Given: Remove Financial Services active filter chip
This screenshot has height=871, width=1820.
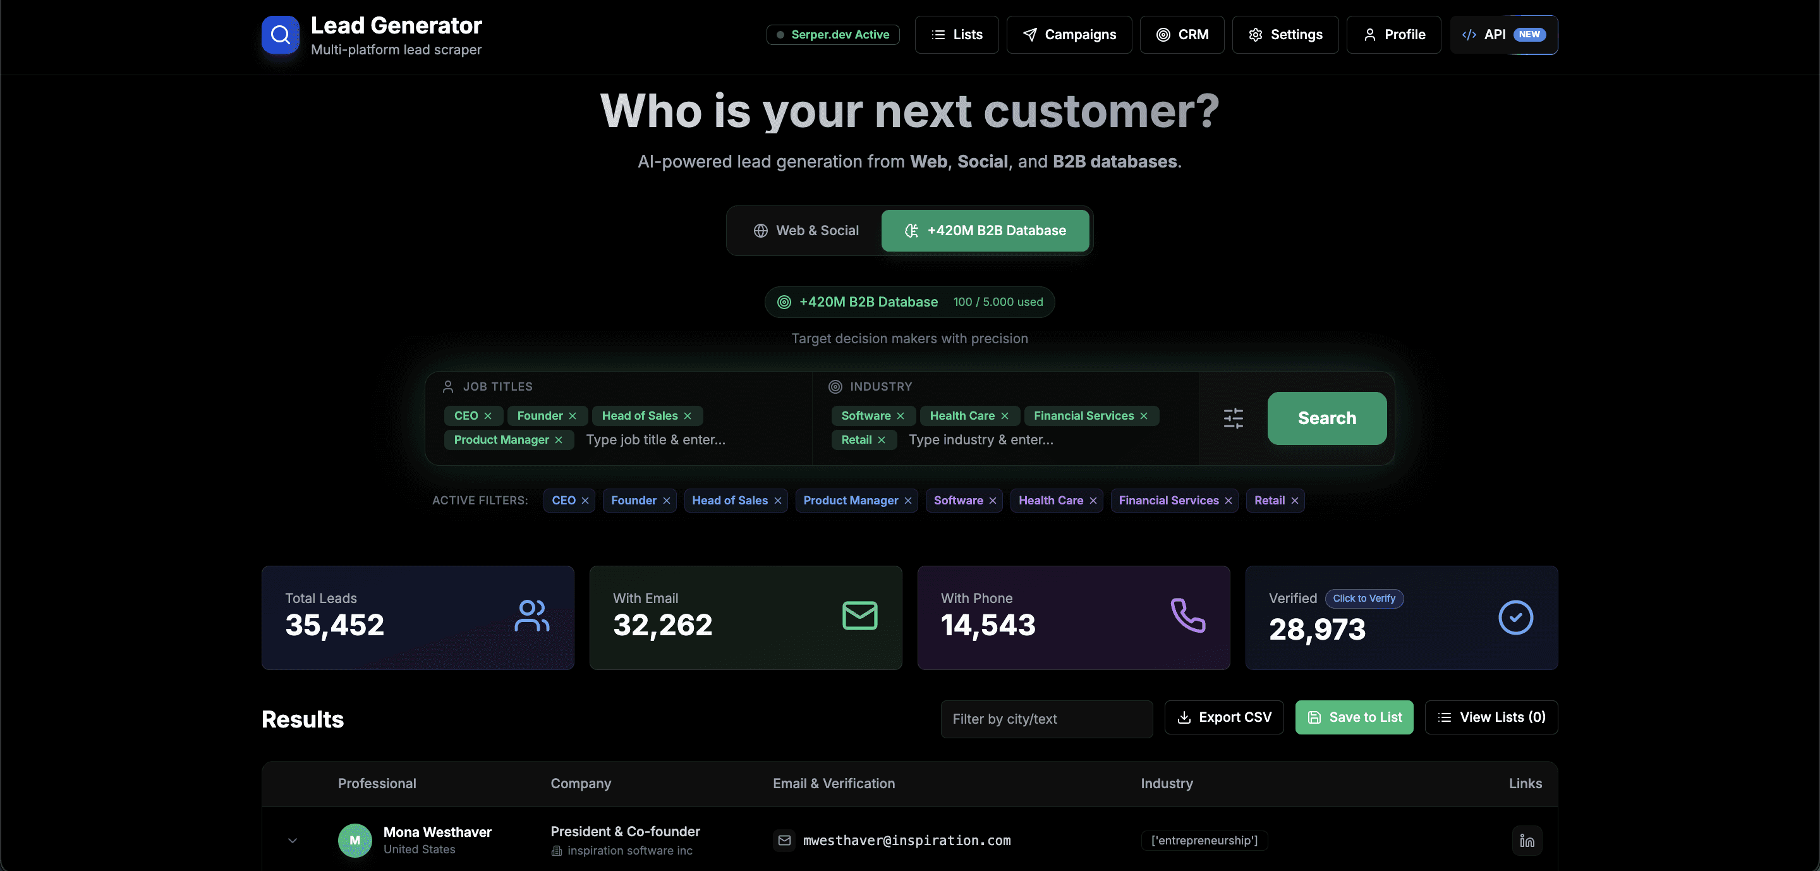Looking at the screenshot, I should coord(1228,501).
